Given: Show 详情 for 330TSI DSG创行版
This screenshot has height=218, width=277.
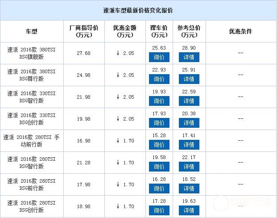Looking at the screenshot, I should coord(189,123).
